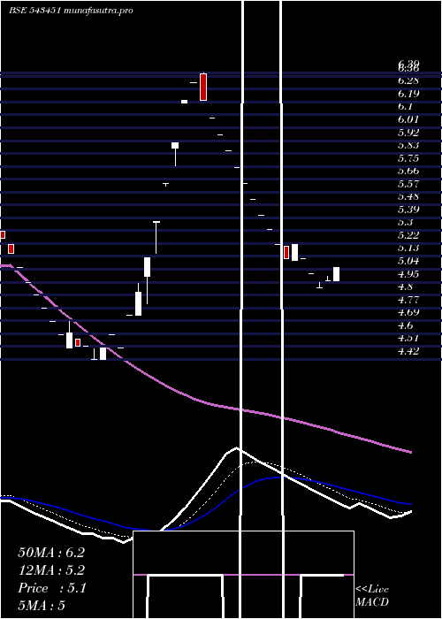This screenshot has width=442, height=619.
Task: Click the 5MA : 5 readout
Action: (x=42, y=605)
